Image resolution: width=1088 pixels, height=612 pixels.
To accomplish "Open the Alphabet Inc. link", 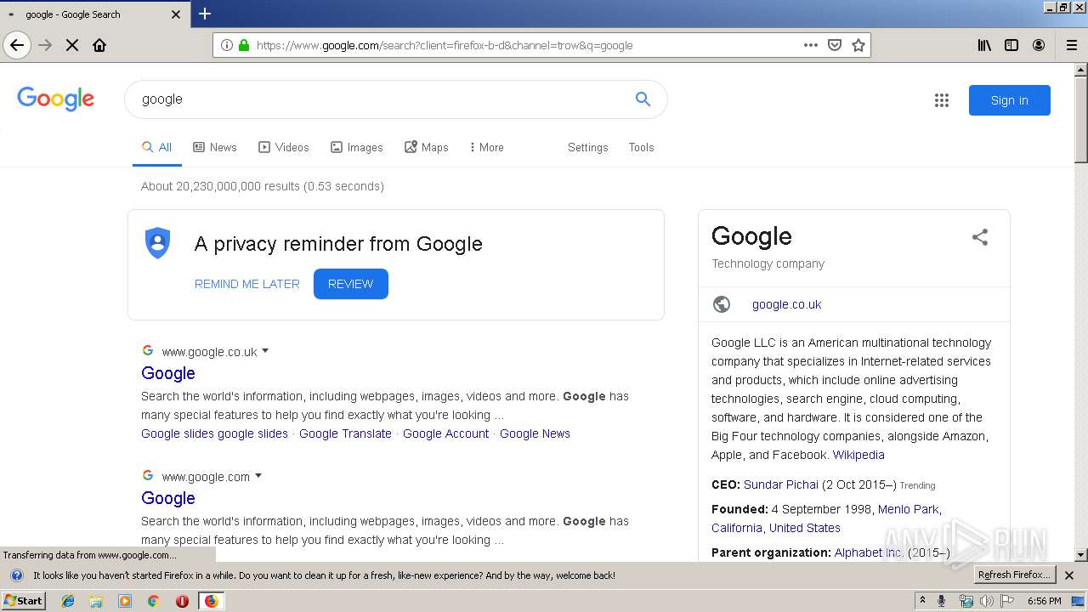I will [869, 552].
